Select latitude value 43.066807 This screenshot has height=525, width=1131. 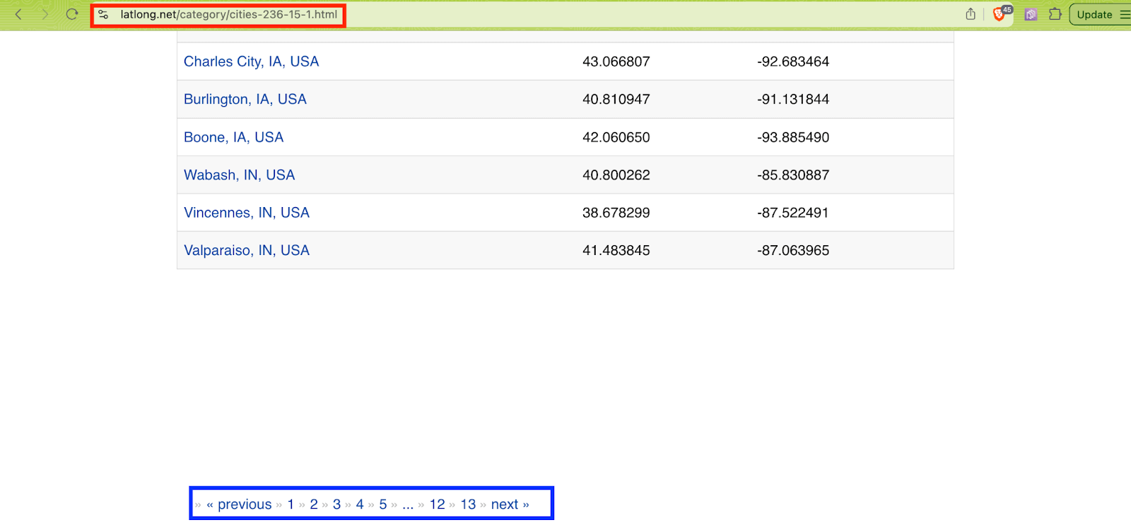616,61
